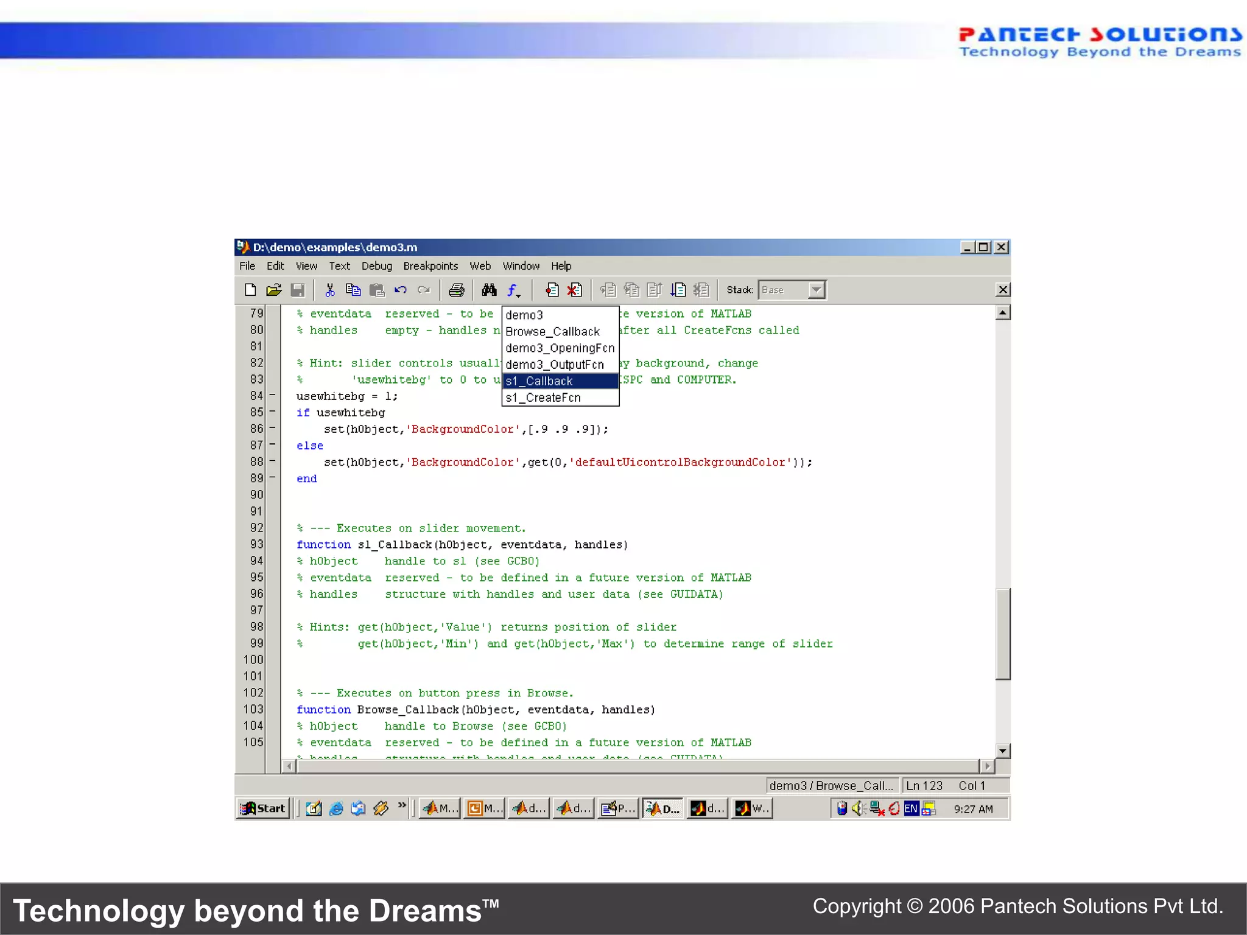
Task: Expand quick launch chevron on taskbar
Action: (x=402, y=805)
